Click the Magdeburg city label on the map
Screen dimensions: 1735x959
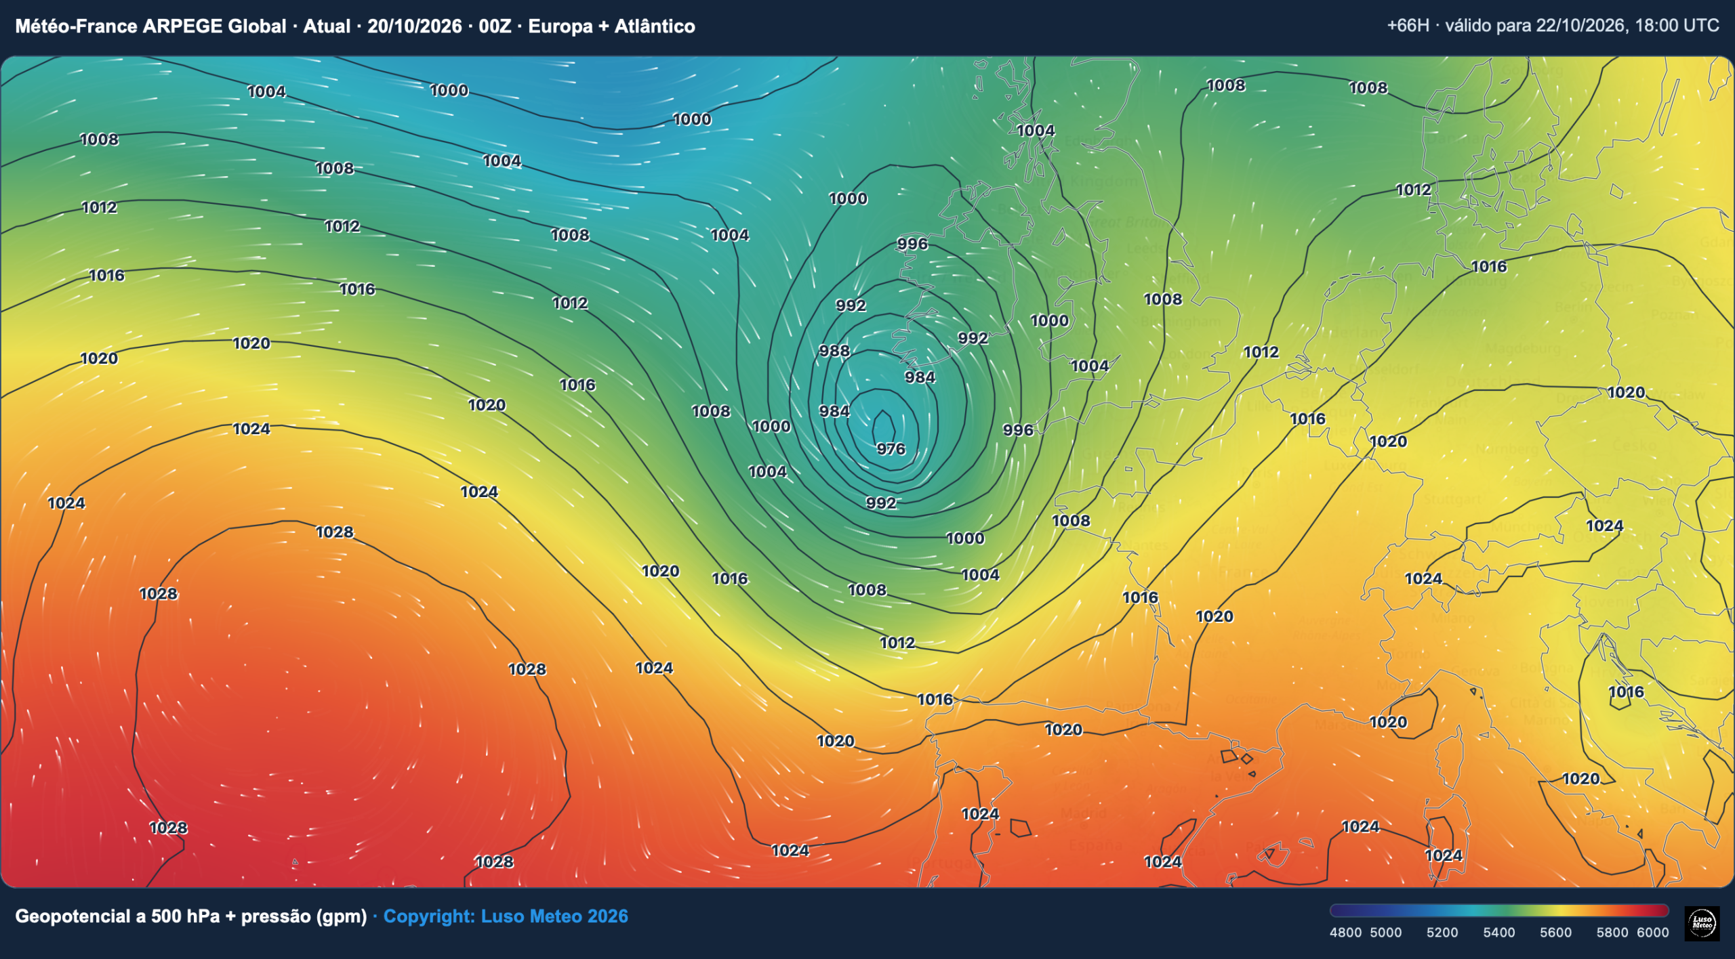point(1523,348)
